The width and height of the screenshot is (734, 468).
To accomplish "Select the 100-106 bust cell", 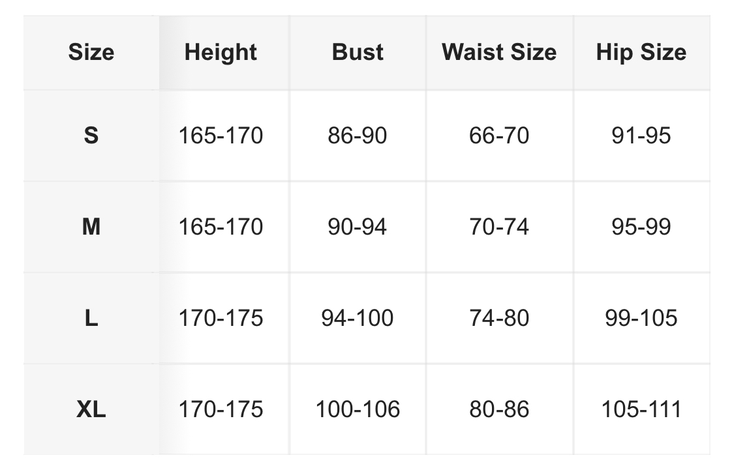I will point(358,409).
